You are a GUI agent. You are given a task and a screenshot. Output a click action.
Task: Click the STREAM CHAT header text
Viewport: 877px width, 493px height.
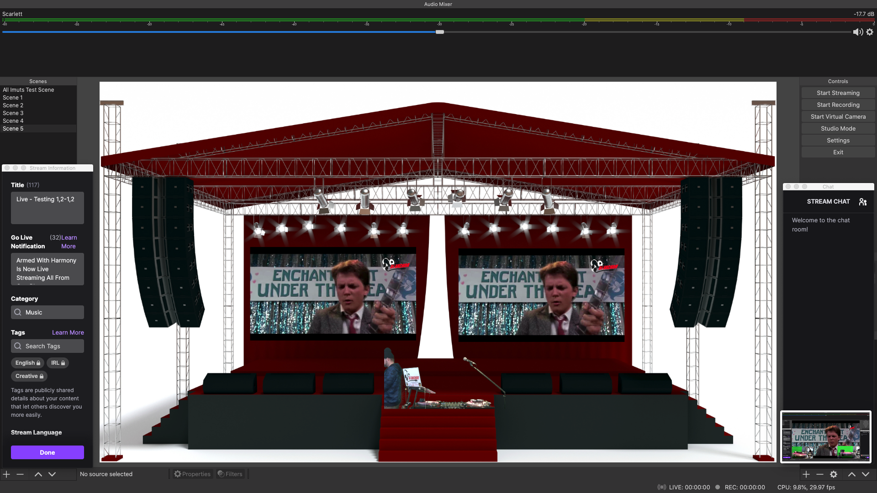point(829,201)
